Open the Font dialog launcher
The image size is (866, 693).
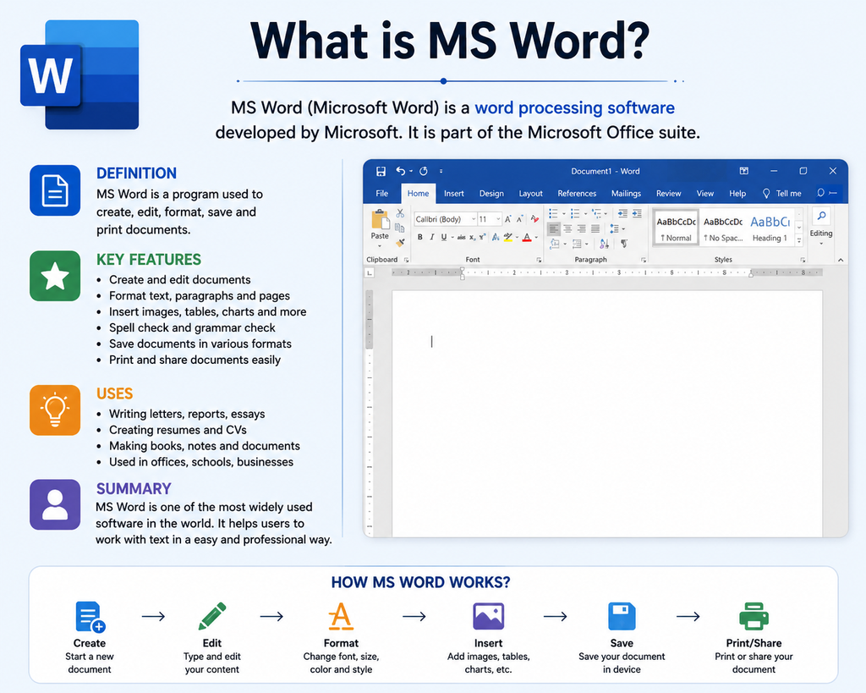[x=539, y=260]
